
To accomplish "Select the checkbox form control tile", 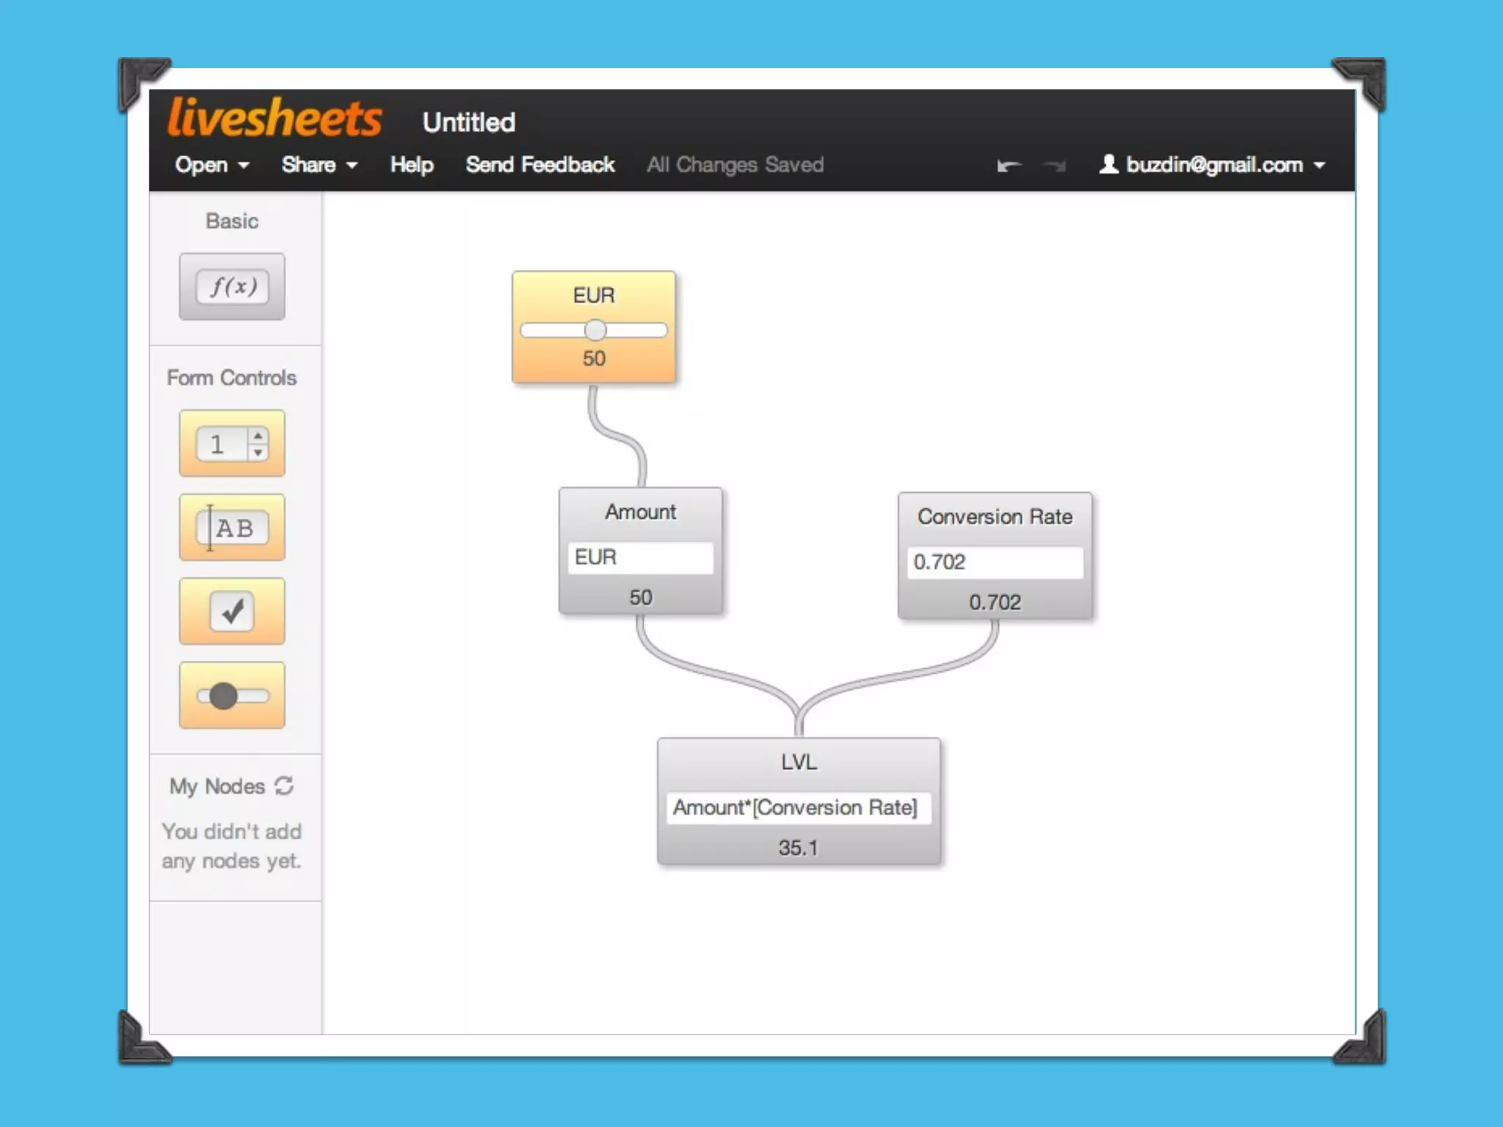I will tap(232, 611).
